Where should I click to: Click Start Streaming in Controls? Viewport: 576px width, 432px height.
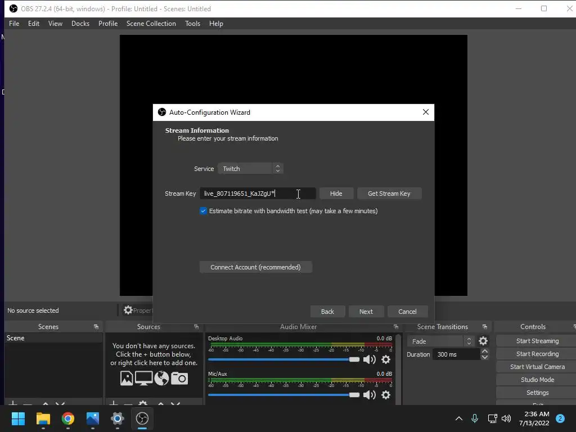537,341
